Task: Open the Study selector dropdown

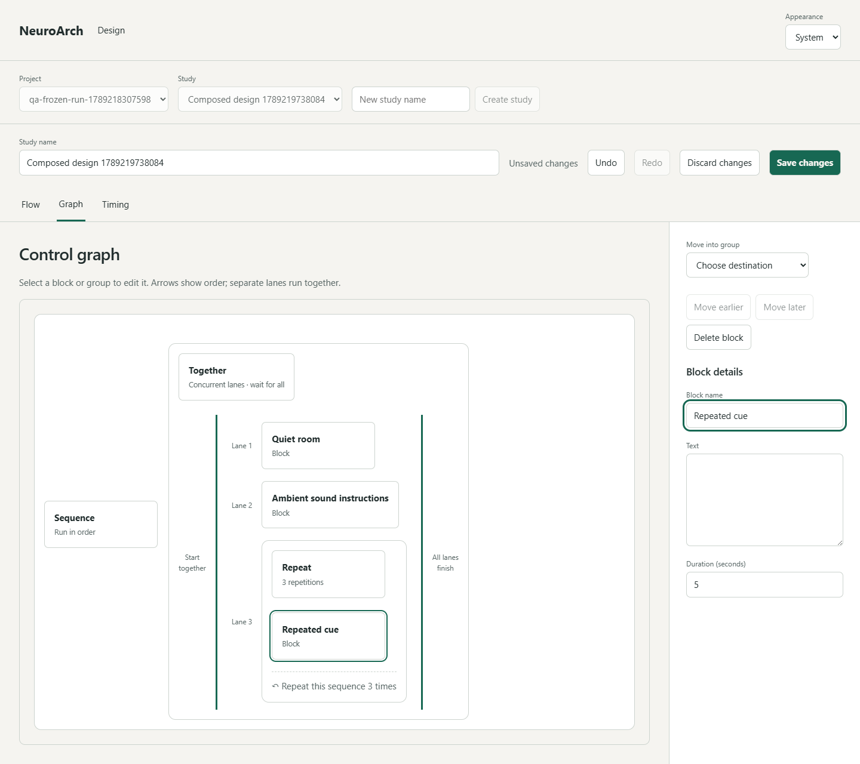Action: pyautogui.click(x=260, y=99)
